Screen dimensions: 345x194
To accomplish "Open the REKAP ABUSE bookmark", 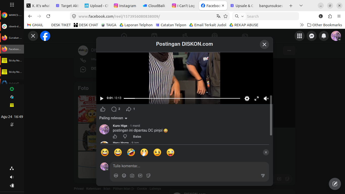I will 244,25.
